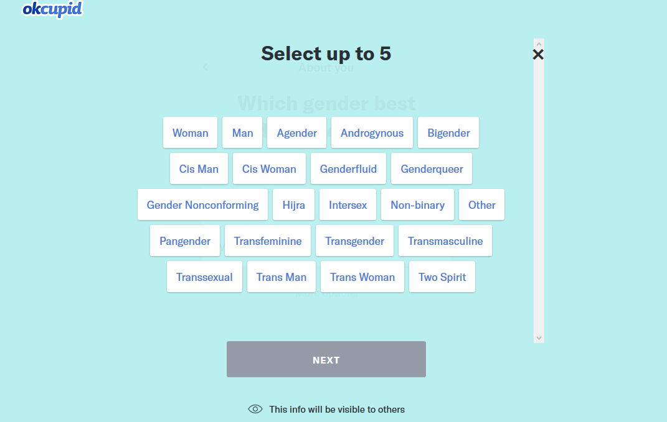Select Cis Woman
The image size is (667, 422).
tap(269, 168)
